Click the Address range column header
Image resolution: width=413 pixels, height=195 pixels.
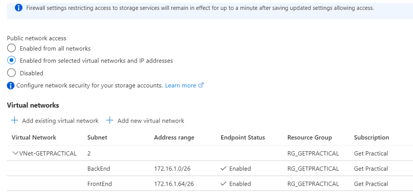pyautogui.click(x=174, y=138)
